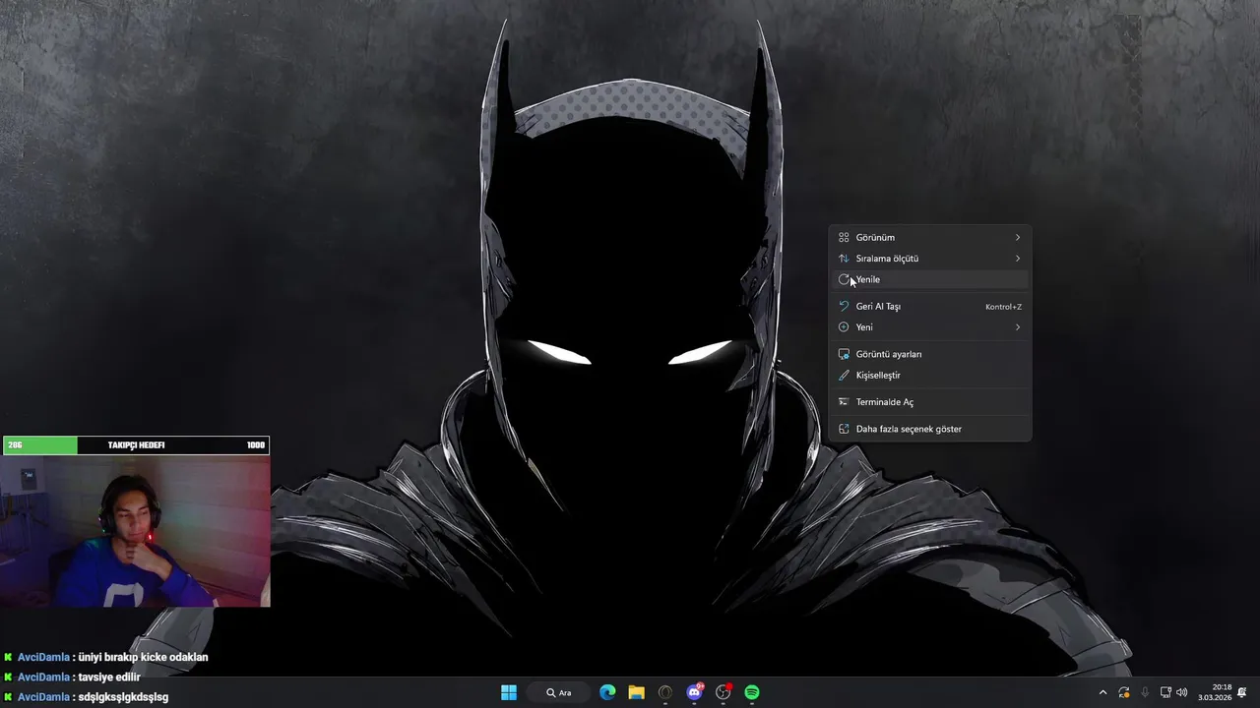Click the Daha fazla seçenek göster icon
The image size is (1260, 708).
coord(844,429)
